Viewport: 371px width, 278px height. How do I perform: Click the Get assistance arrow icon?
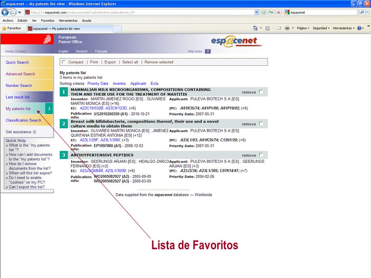point(34,132)
